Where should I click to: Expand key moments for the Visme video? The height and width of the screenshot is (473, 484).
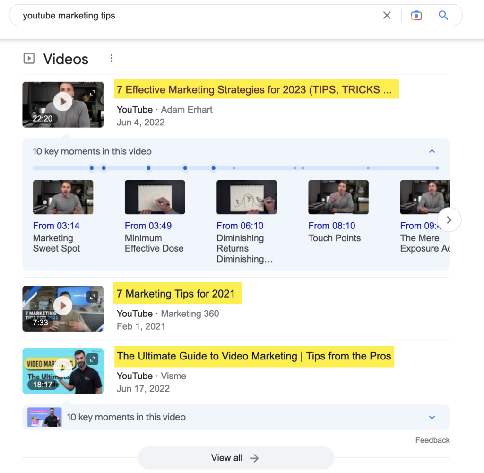(432, 417)
